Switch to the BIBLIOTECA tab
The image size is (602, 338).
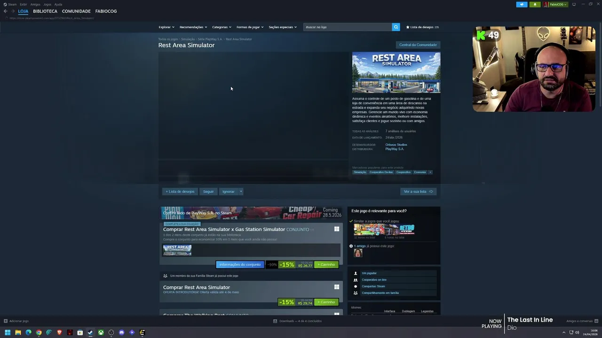tap(45, 11)
